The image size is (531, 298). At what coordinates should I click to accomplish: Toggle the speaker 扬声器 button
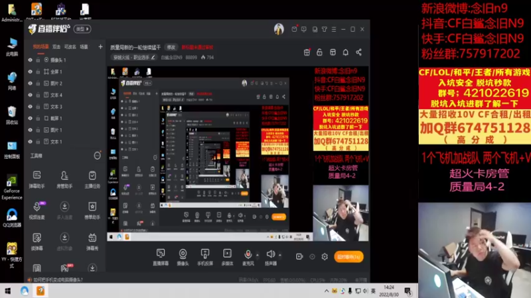271,257
